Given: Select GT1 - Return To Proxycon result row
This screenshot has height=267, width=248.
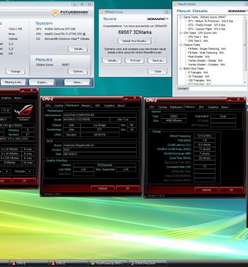Looking at the screenshot, I should 210,21.
